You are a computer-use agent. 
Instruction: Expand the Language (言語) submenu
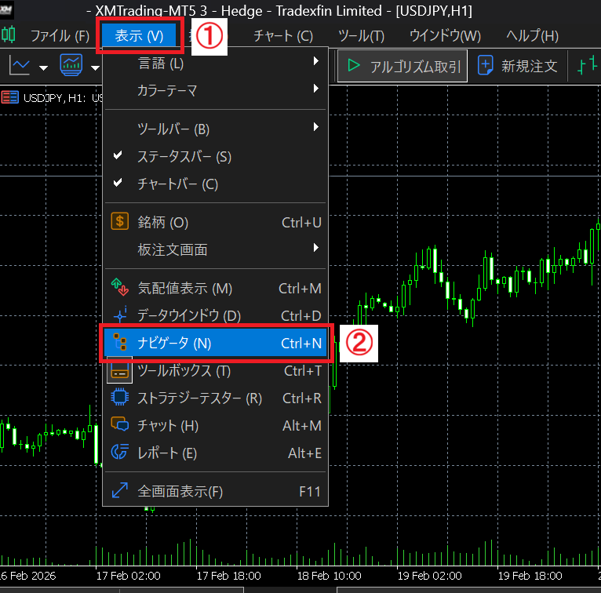214,63
